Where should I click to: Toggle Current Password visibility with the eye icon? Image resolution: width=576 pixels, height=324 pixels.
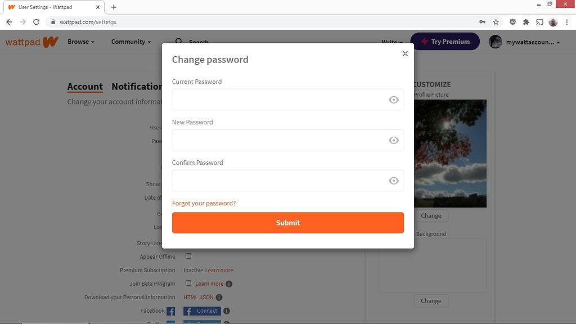coord(393,100)
